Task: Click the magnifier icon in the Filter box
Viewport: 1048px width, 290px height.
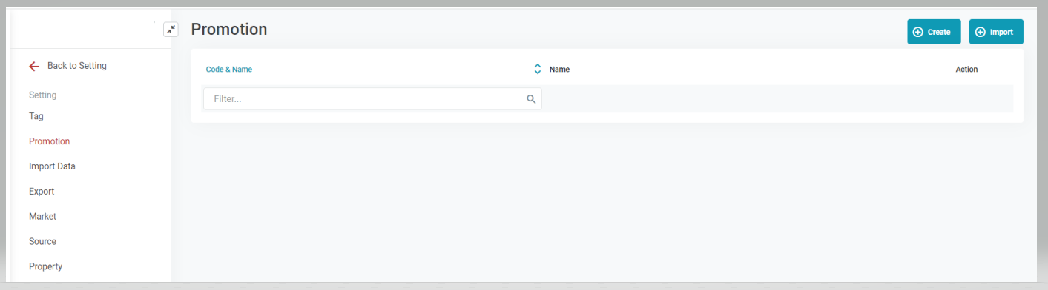Action: pyautogui.click(x=531, y=99)
